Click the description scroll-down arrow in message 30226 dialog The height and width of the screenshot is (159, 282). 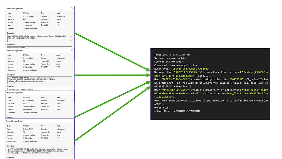[x=71, y=82]
